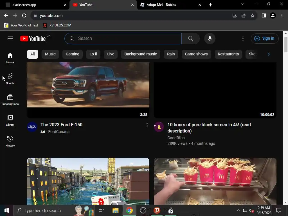Open Subscriptions from the sidebar

pyautogui.click(x=10, y=100)
